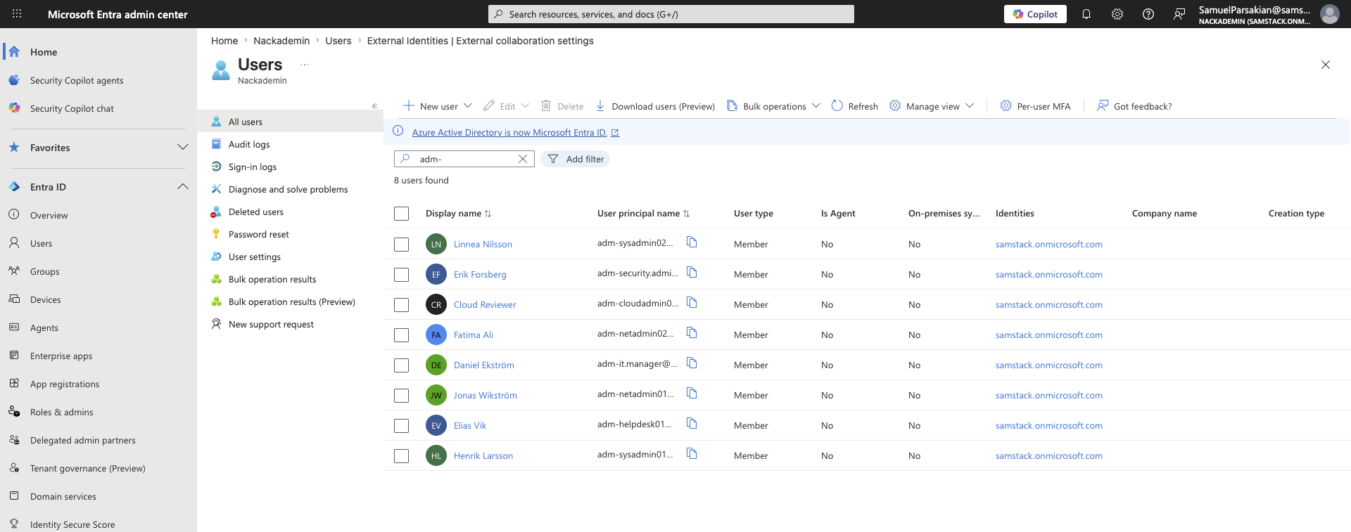The width and height of the screenshot is (1351, 532).
Task: Copy Elias Vik's user principal name
Action: tap(692, 424)
